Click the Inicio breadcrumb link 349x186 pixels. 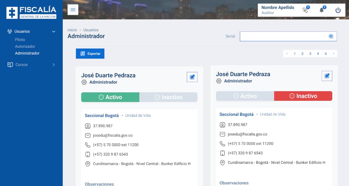[x=72, y=30]
